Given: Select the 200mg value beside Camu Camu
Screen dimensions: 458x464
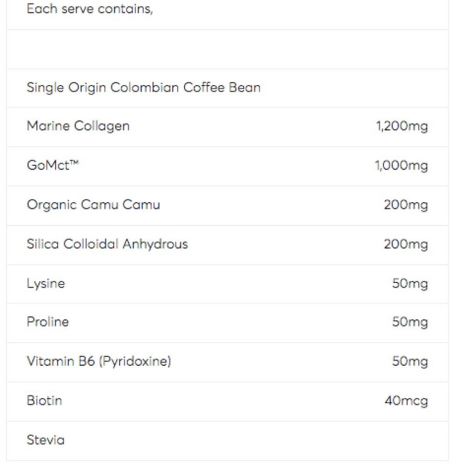Looking at the screenshot, I should (405, 205).
